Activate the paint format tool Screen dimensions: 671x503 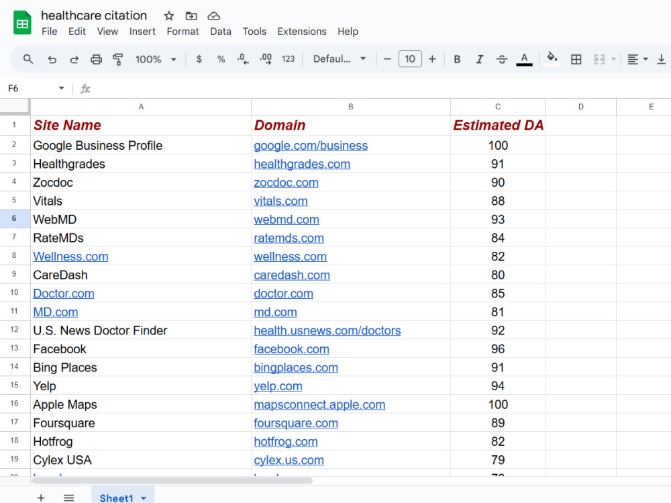117,59
